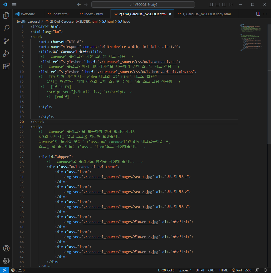Follow the flower-3.jpg image path link
271x273 pixels.
click(121, 252)
